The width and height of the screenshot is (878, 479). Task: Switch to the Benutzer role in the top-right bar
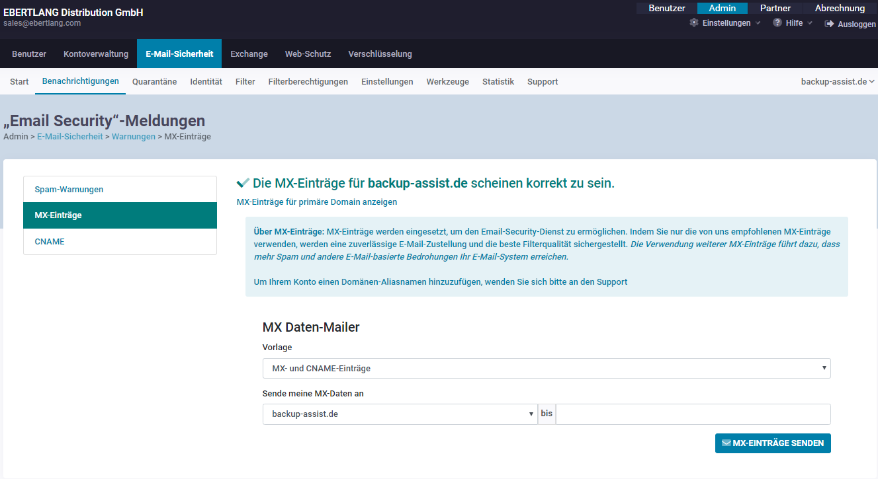tap(667, 9)
